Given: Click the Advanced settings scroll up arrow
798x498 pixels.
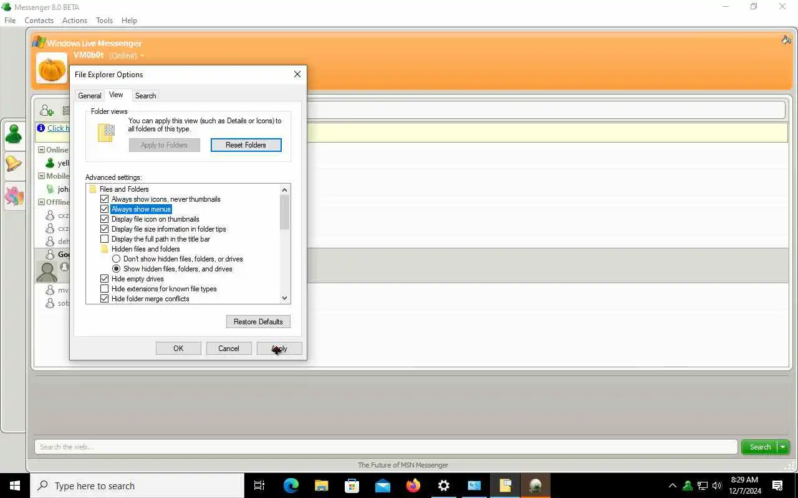Looking at the screenshot, I should click(x=285, y=190).
